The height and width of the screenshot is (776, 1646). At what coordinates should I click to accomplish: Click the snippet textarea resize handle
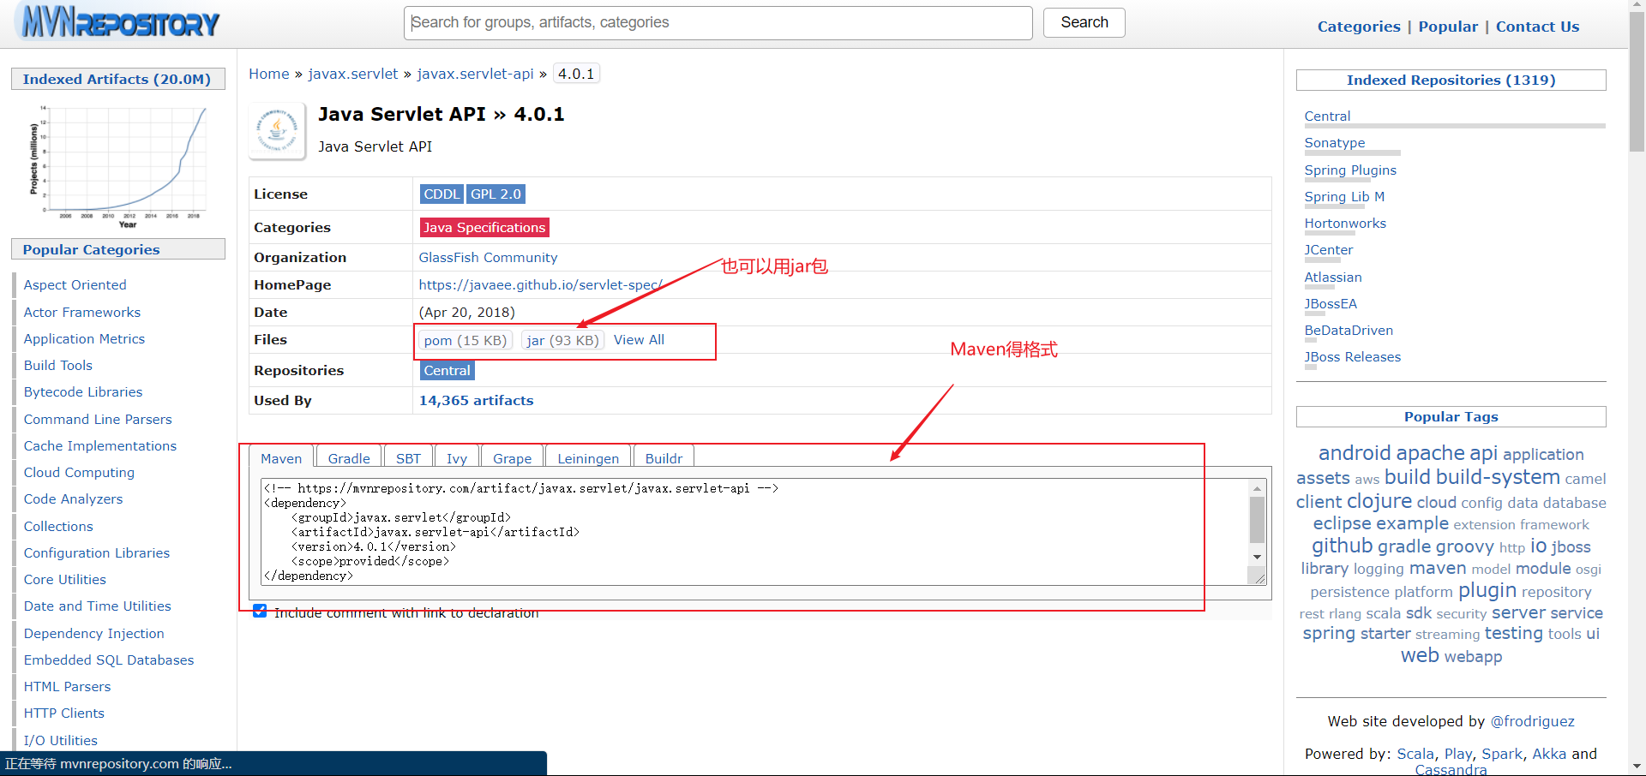click(1259, 578)
